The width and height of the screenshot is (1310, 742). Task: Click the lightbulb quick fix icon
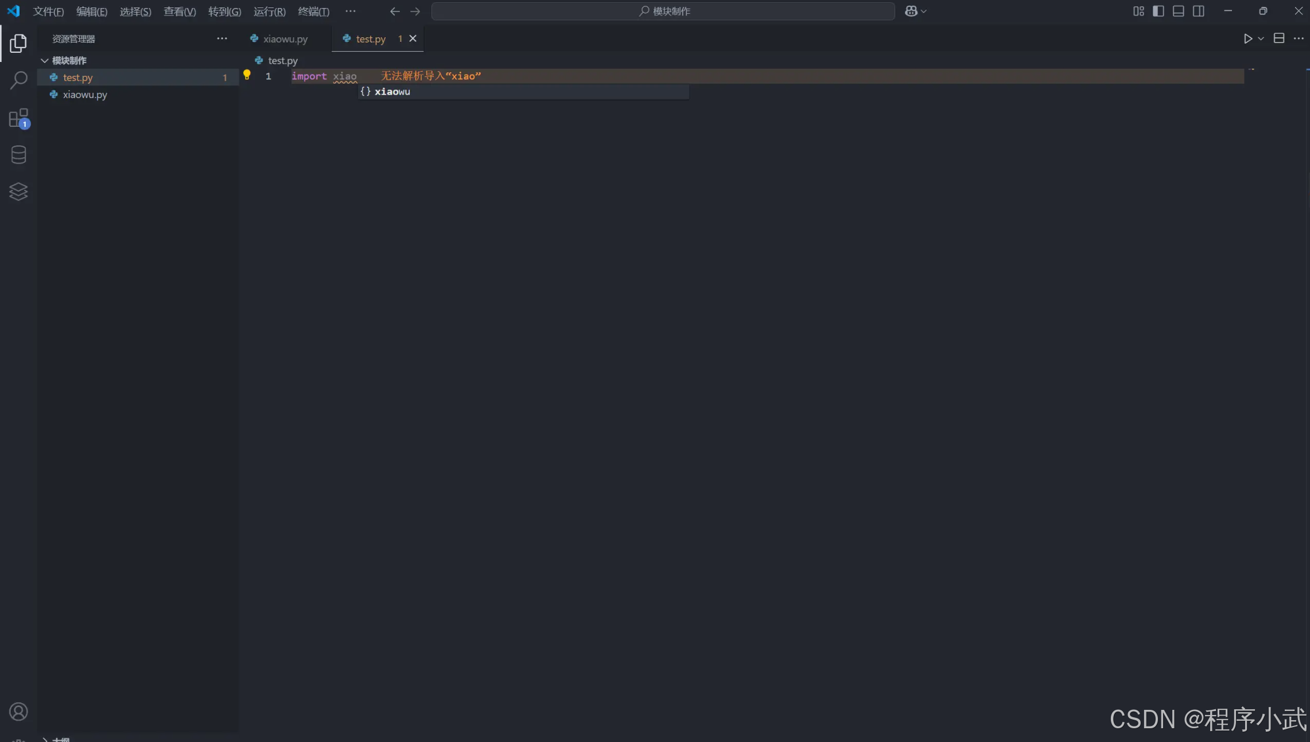click(247, 75)
